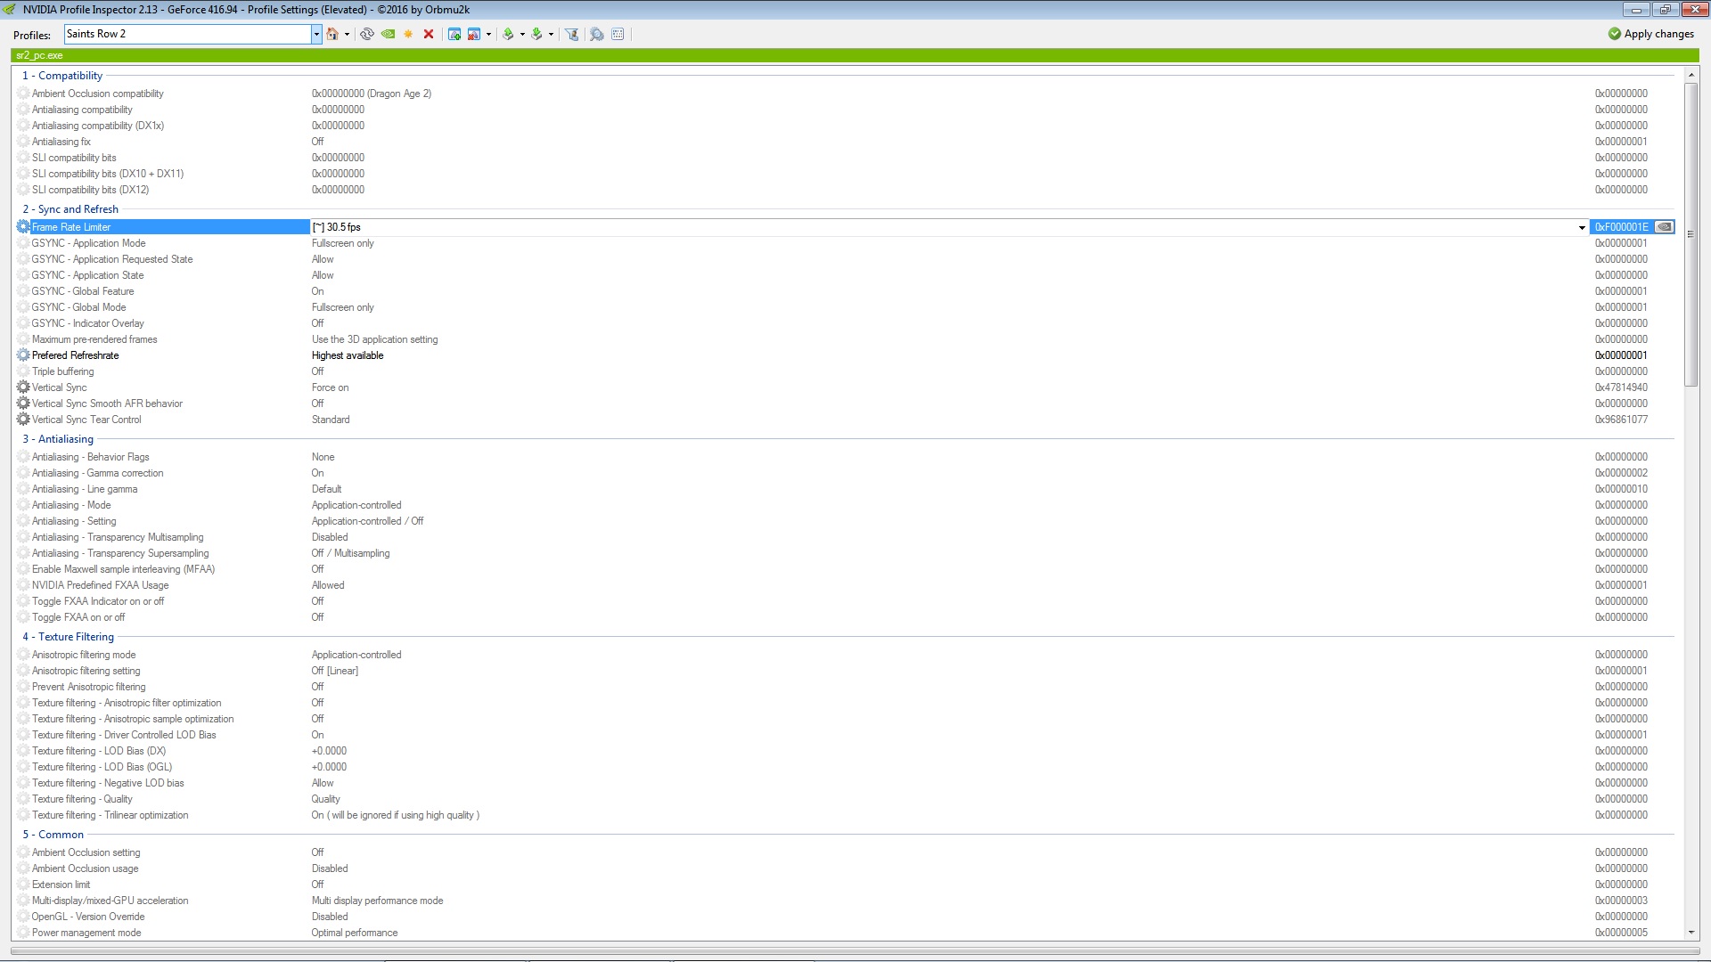
Task: Expand the Frame Rate Limiter value dropdown
Action: [1582, 227]
